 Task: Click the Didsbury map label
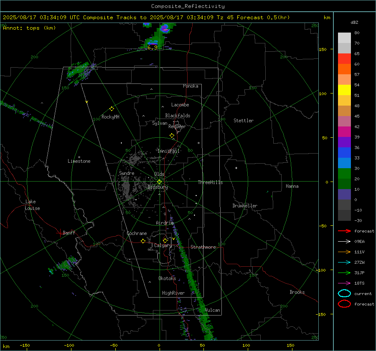pos(158,187)
